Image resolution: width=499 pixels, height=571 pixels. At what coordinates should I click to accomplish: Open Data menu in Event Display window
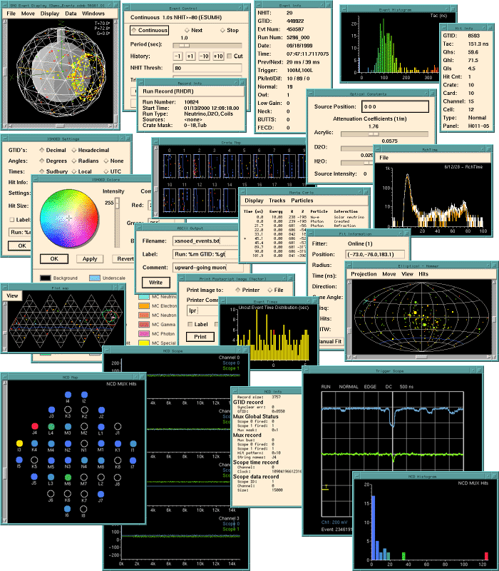71,14
